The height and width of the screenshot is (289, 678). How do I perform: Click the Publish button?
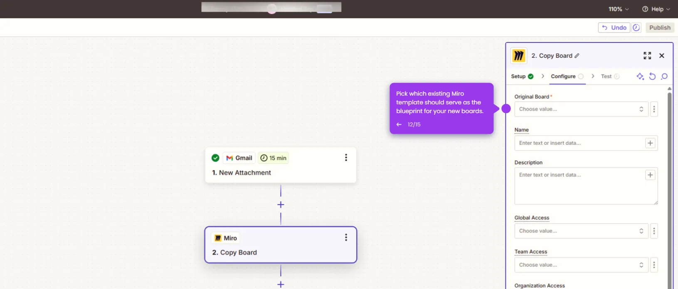[x=660, y=27]
